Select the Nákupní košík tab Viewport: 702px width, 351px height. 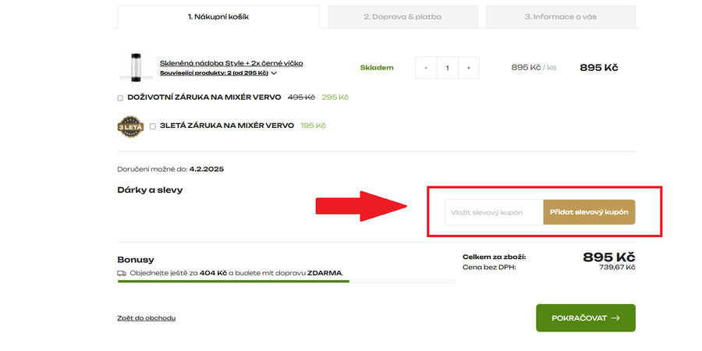click(x=218, y=17)
